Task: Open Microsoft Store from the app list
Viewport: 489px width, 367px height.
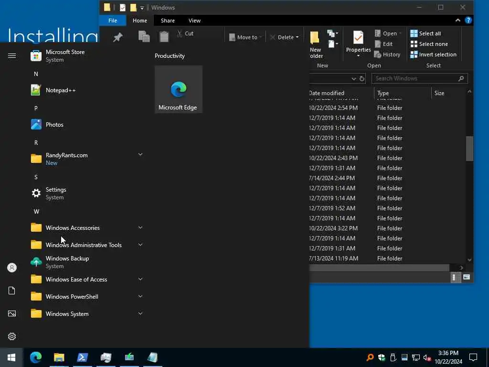Action: pos(87,56)
